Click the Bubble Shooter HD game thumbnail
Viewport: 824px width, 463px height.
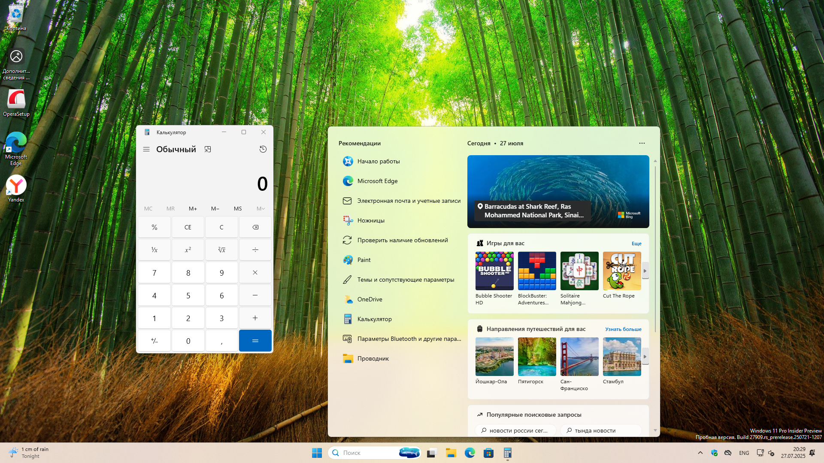[494, 271]
